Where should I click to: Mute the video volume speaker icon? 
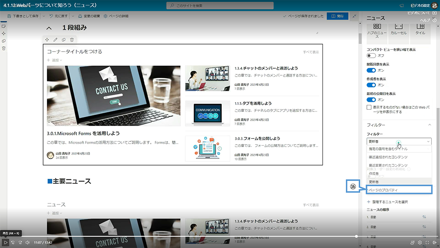point(27,242)
